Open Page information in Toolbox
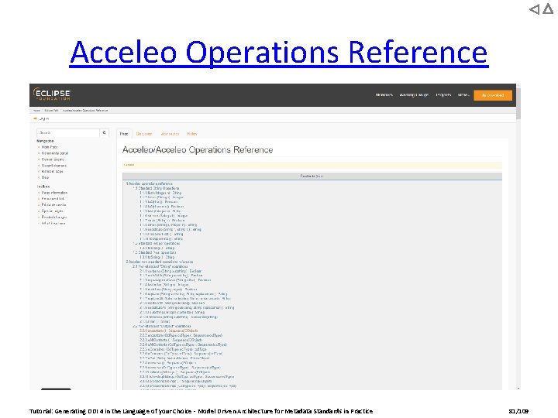This screenshot has height=418, width=558. (54, 193)
